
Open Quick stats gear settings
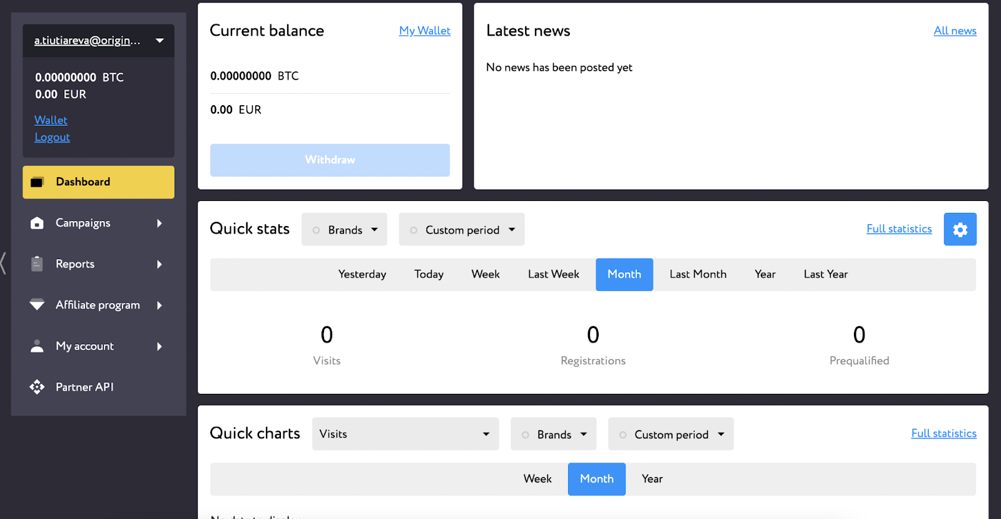(960, 230)
